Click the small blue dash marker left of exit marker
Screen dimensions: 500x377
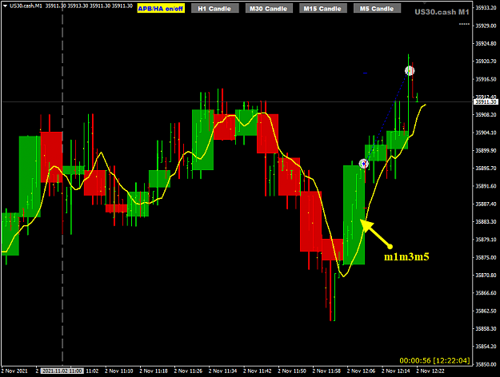tap(365, 73)
